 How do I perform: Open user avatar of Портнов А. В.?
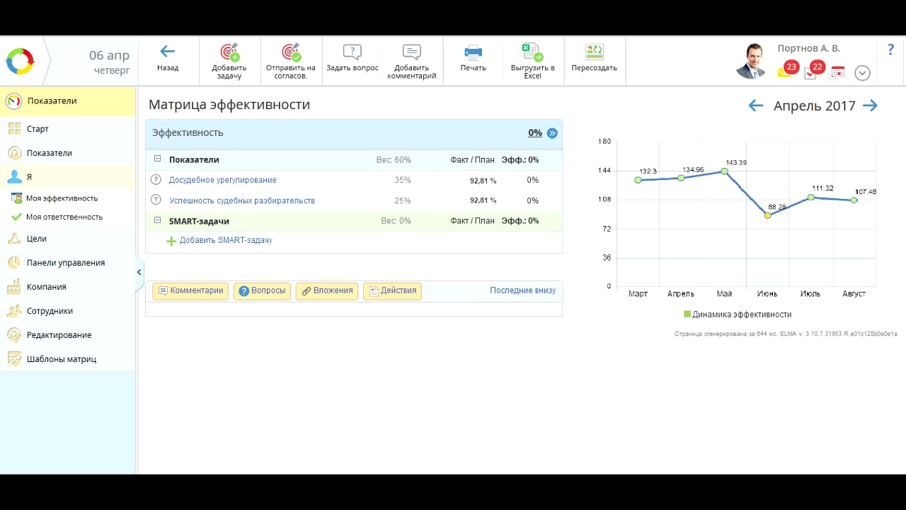pyautogui.click(x=751, y=62)
